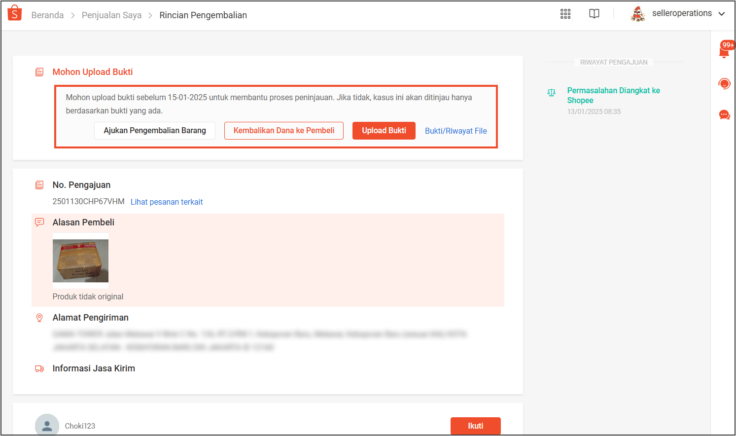Open the apps grid icon in header
Screen dimensions: 736x436
pyautogui.click(x=565, y=14)
